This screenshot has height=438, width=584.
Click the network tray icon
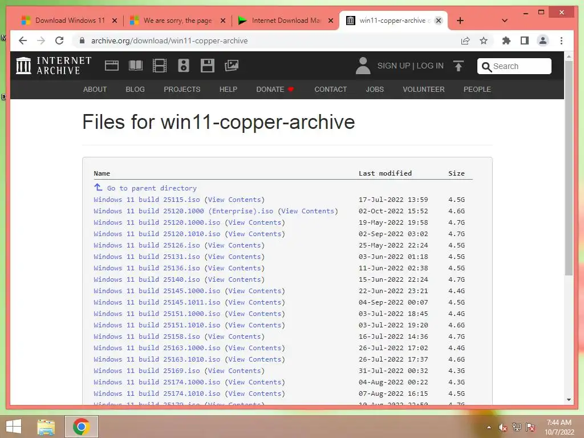coord(517,427)
